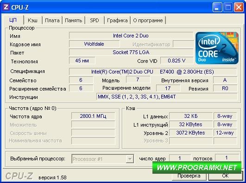Select the Socket 775 LGA value

click(x=131, y=52)
